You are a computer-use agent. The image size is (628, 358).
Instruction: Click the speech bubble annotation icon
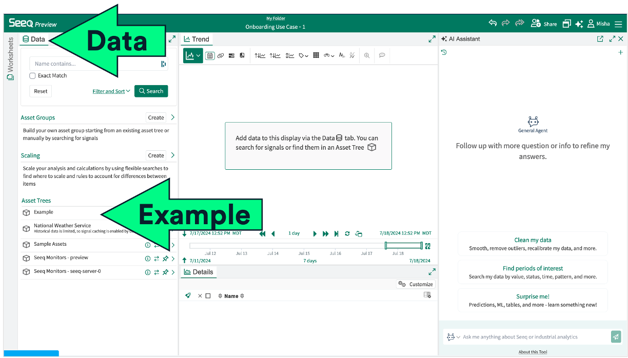pyautogui.click(x=382, y=55)
